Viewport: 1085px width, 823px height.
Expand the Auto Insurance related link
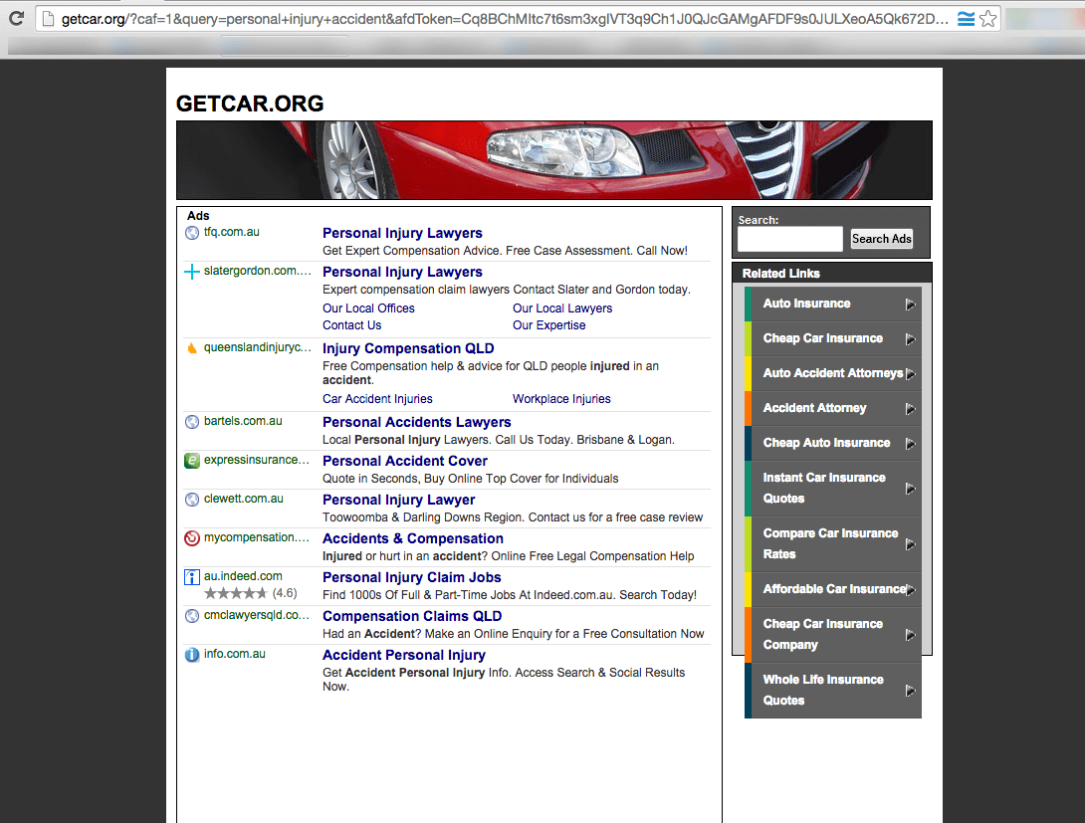tap(834, 304)
